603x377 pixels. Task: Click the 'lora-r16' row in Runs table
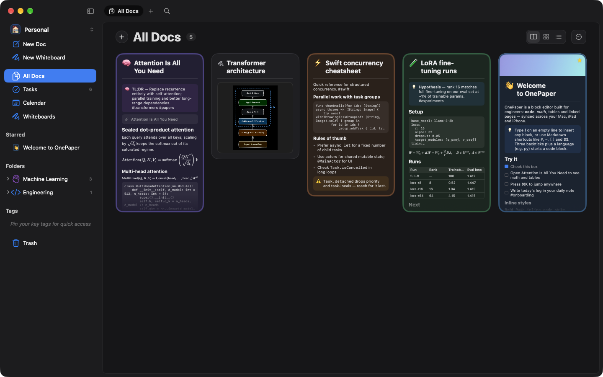pos(446,189)
